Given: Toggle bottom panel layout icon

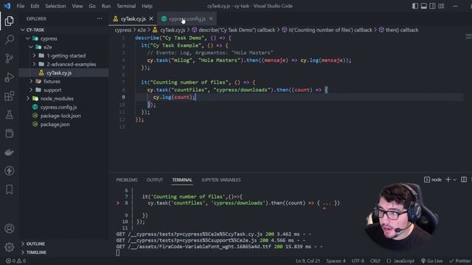Looking at the screenshot, I should [x=423, y=6].
